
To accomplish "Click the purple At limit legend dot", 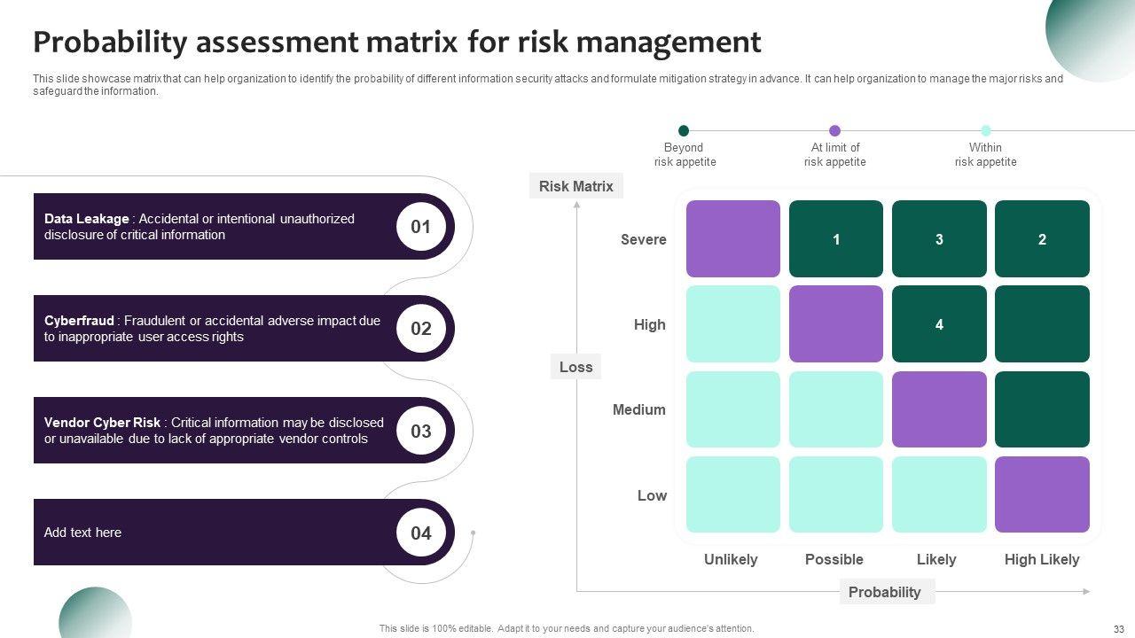I will 834,131.
